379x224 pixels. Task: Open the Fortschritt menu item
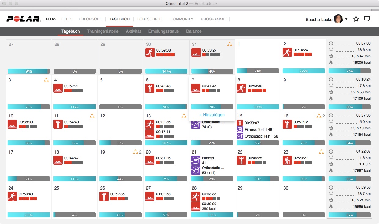pyautogui.click(x=150, y=19)
